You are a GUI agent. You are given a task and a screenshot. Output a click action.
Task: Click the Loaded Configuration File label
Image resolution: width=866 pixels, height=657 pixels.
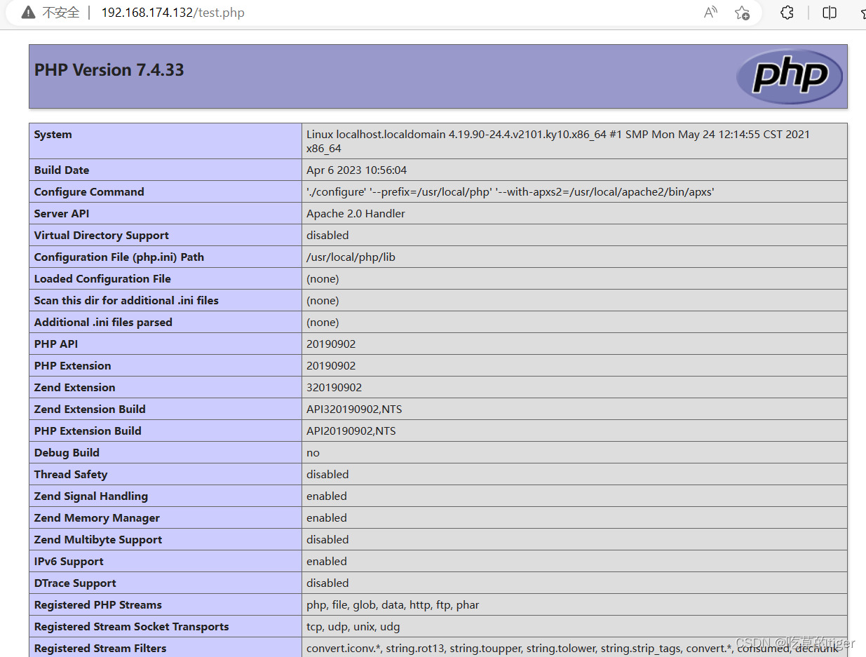[x=102, y=278]
